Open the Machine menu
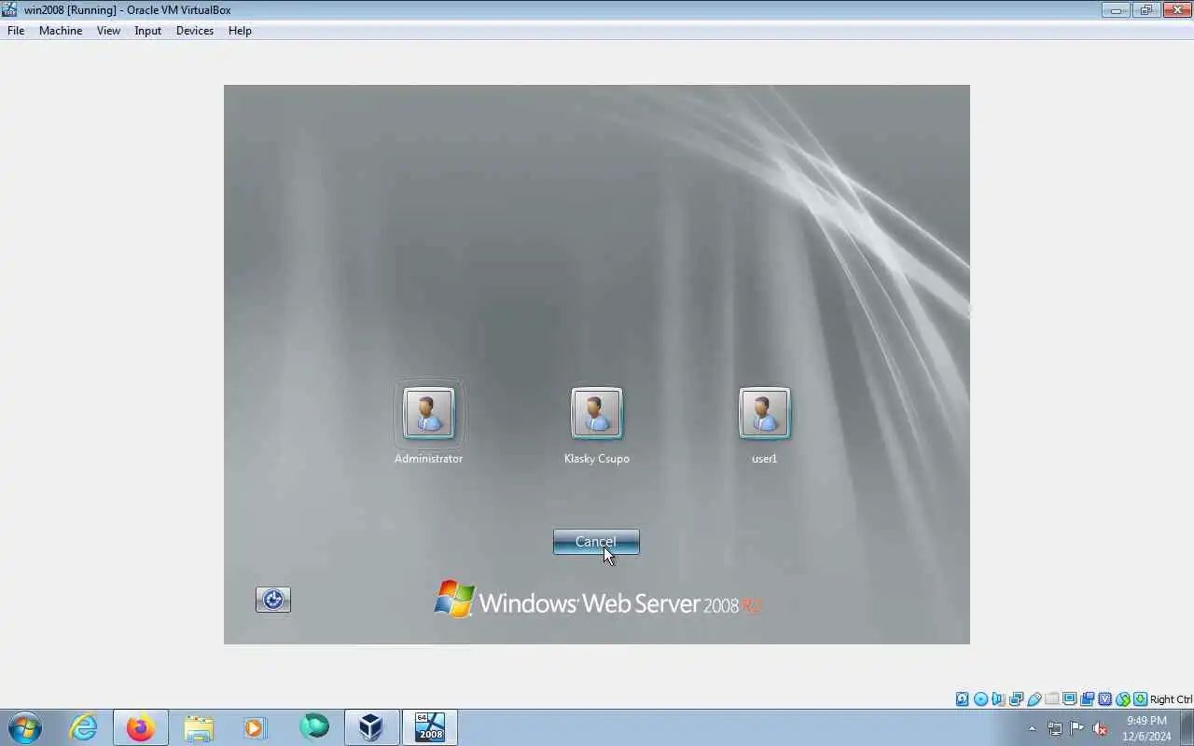The height and width of the screenshot is (746, 1194). coord(61,31)
